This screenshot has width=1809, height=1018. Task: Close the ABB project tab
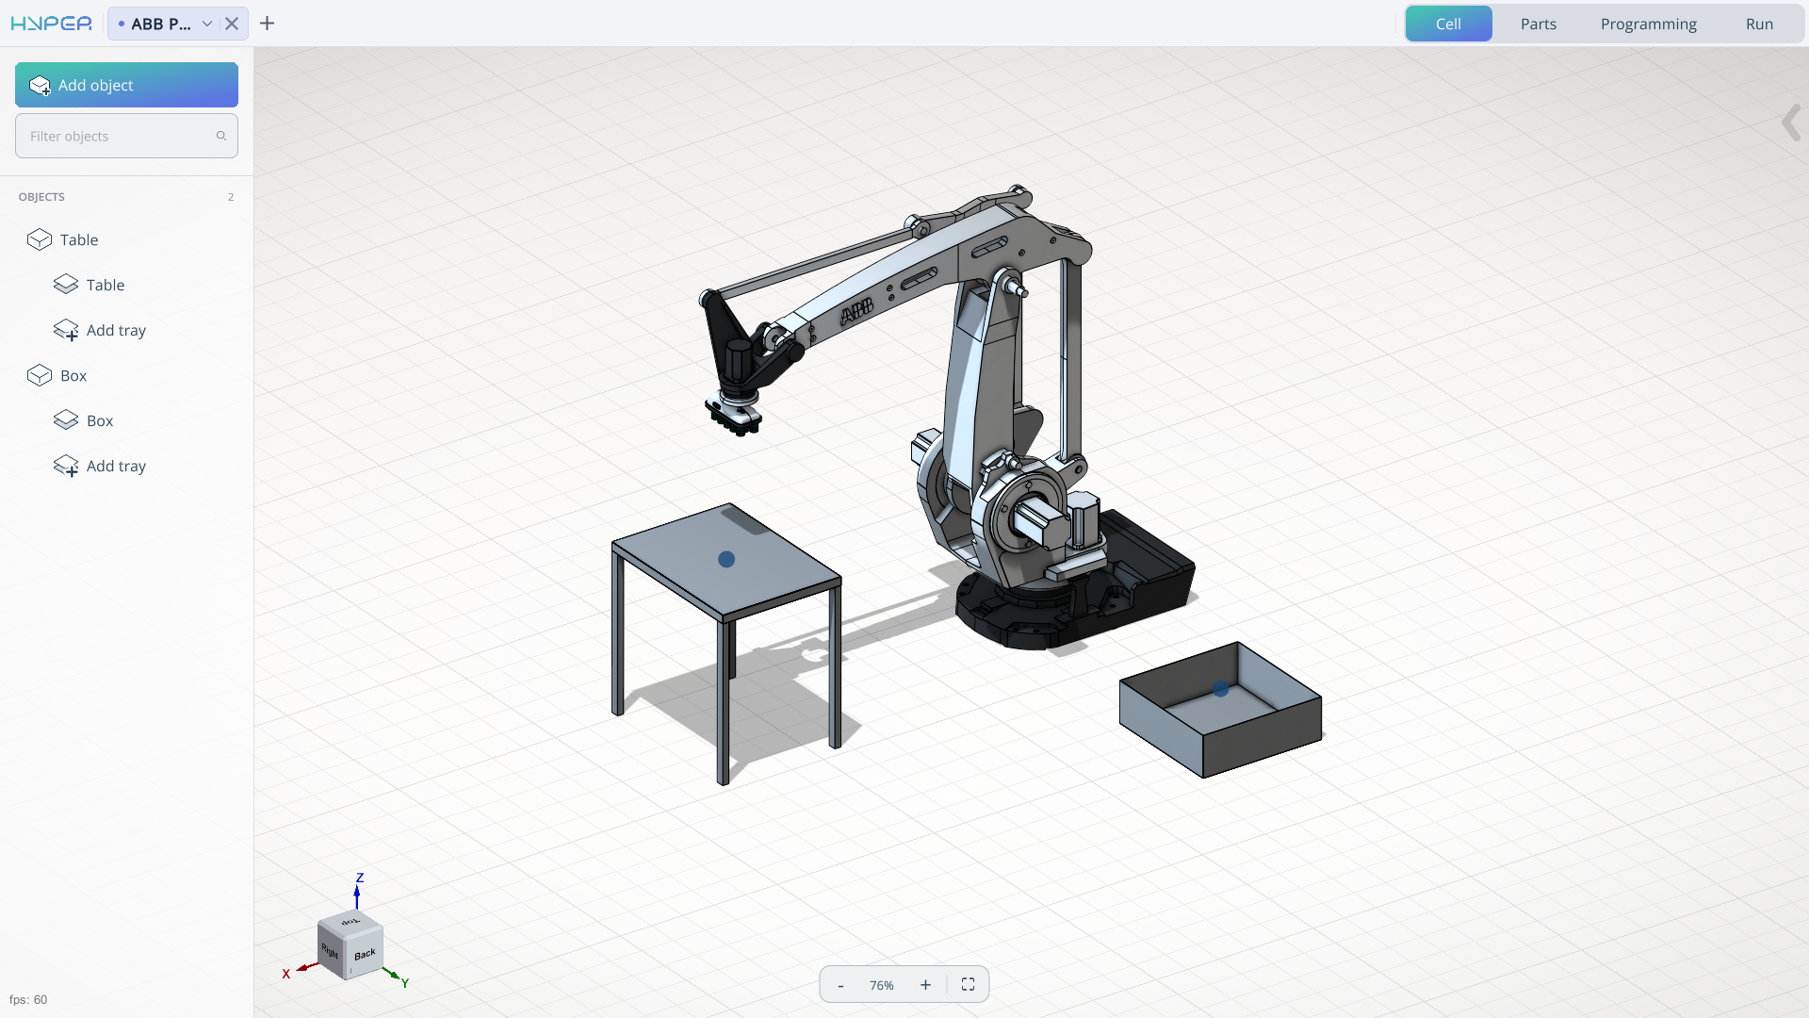(x=232, y=24)
